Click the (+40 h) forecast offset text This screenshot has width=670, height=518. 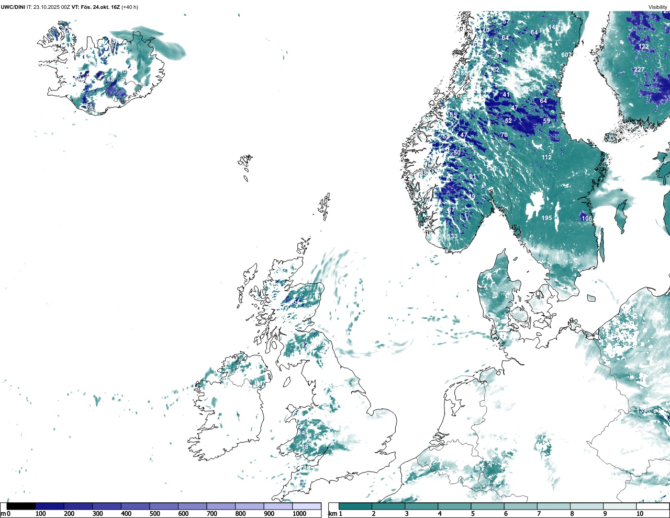[x=130, y=7]
